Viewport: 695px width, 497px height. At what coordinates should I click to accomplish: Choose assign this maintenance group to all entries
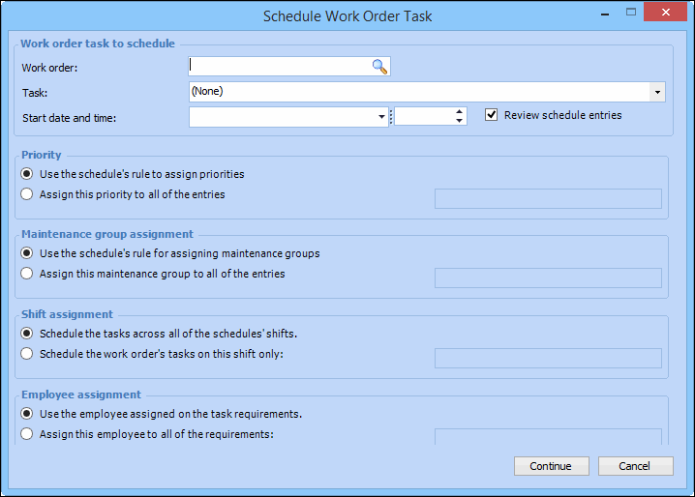pyautogui.click(x=28, y=274)
